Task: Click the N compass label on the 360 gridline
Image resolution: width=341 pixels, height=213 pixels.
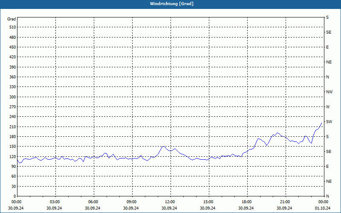Action: pyautogui.click(x=327, y=77)
